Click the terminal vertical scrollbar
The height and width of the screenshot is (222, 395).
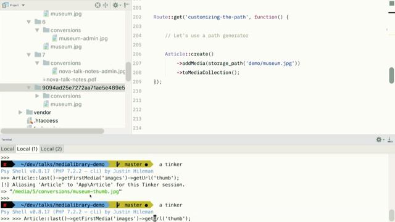coord(391,215)
